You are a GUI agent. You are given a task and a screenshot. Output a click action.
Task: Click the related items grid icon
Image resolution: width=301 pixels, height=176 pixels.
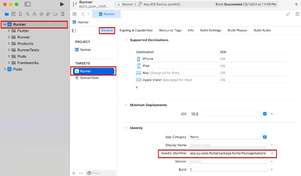[x=74, y=14]
